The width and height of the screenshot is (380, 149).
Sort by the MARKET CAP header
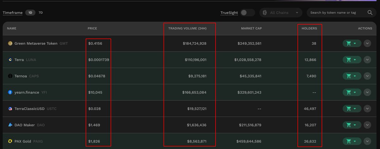click(x=251, y=28)
